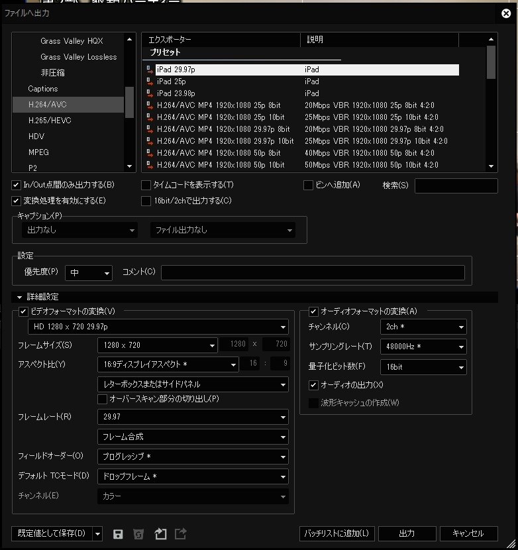Select 非圧縮 in exporter tree
Image resolution: width=518 pixels, height=550 pixels.
coord(52,73)
